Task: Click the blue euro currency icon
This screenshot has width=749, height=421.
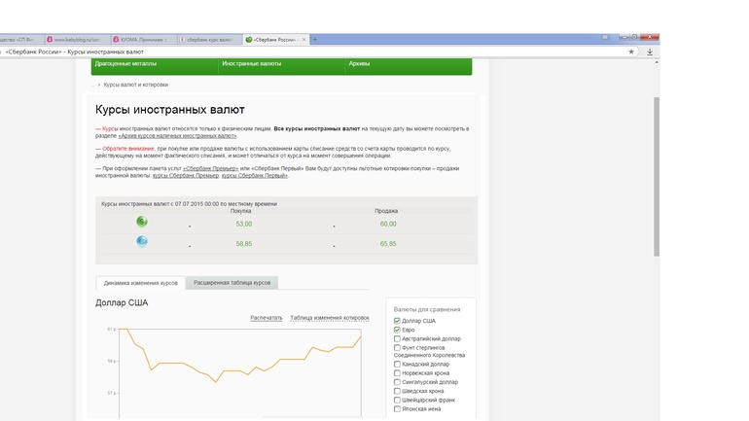Action: pyautogui.click(x=142, y=242)
